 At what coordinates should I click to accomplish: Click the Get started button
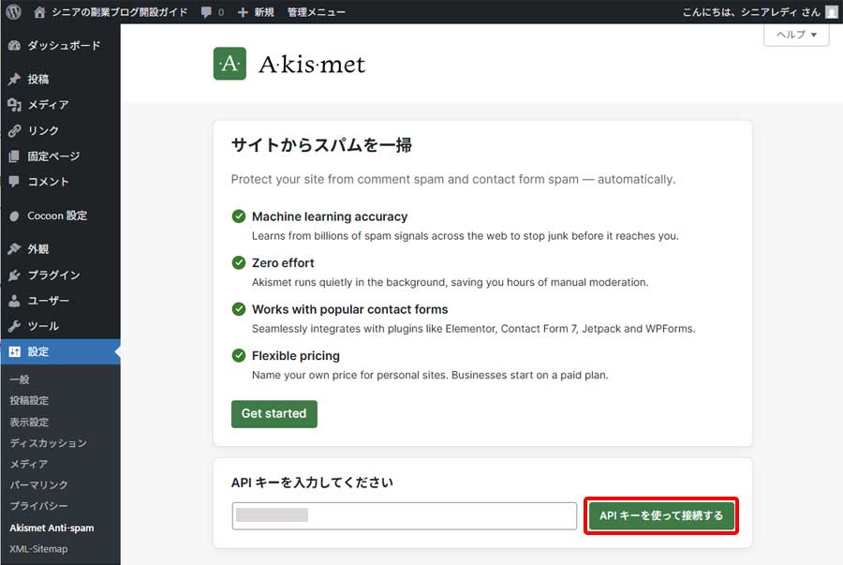pos(274,413)
